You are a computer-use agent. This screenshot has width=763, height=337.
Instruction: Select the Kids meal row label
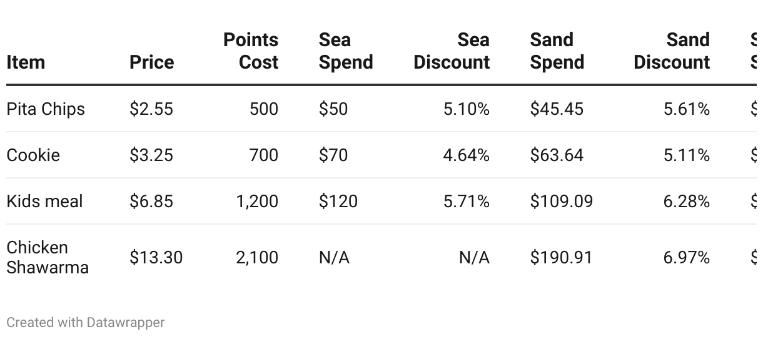44,201
